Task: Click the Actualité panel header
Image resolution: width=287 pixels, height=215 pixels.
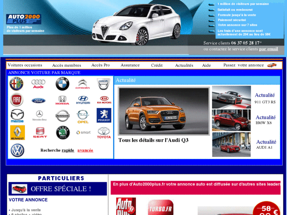Action: point(197,80)
